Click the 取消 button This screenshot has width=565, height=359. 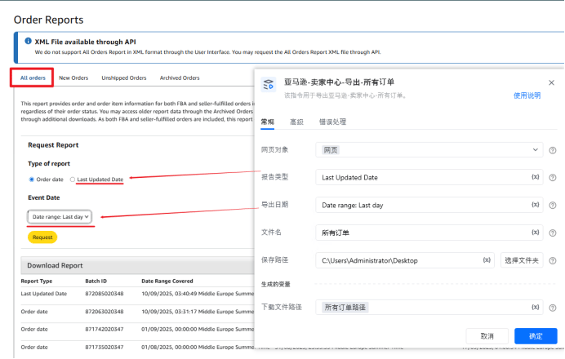click(487, 336)
